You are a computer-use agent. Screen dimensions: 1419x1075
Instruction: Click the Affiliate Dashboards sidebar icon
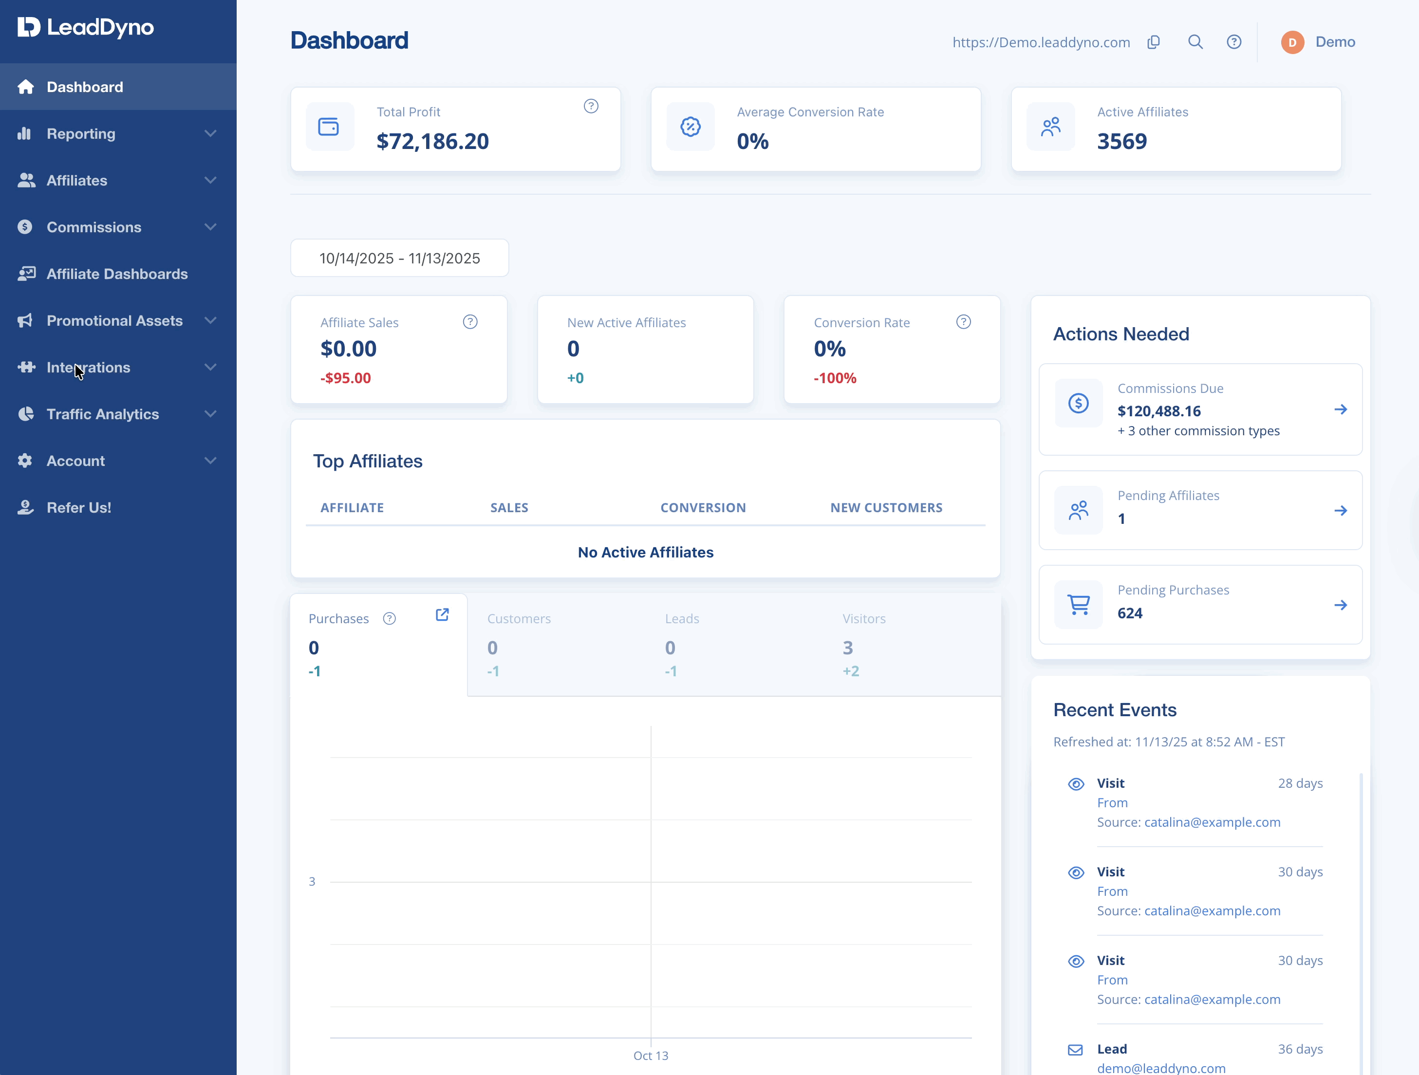coord(26,274)
